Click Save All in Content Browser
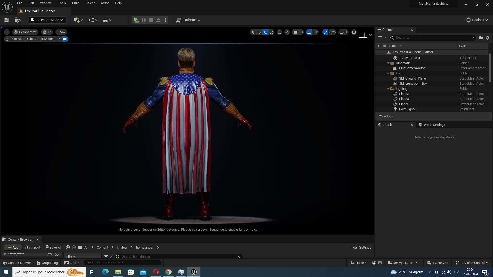This screenshot has width=493, height=277. 53,248
